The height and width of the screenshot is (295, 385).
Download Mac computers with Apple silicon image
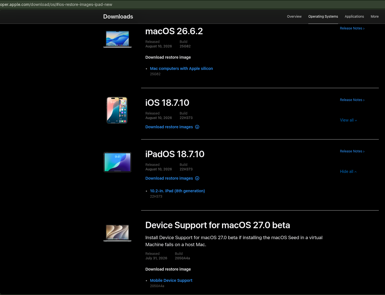tap(182, 68)
